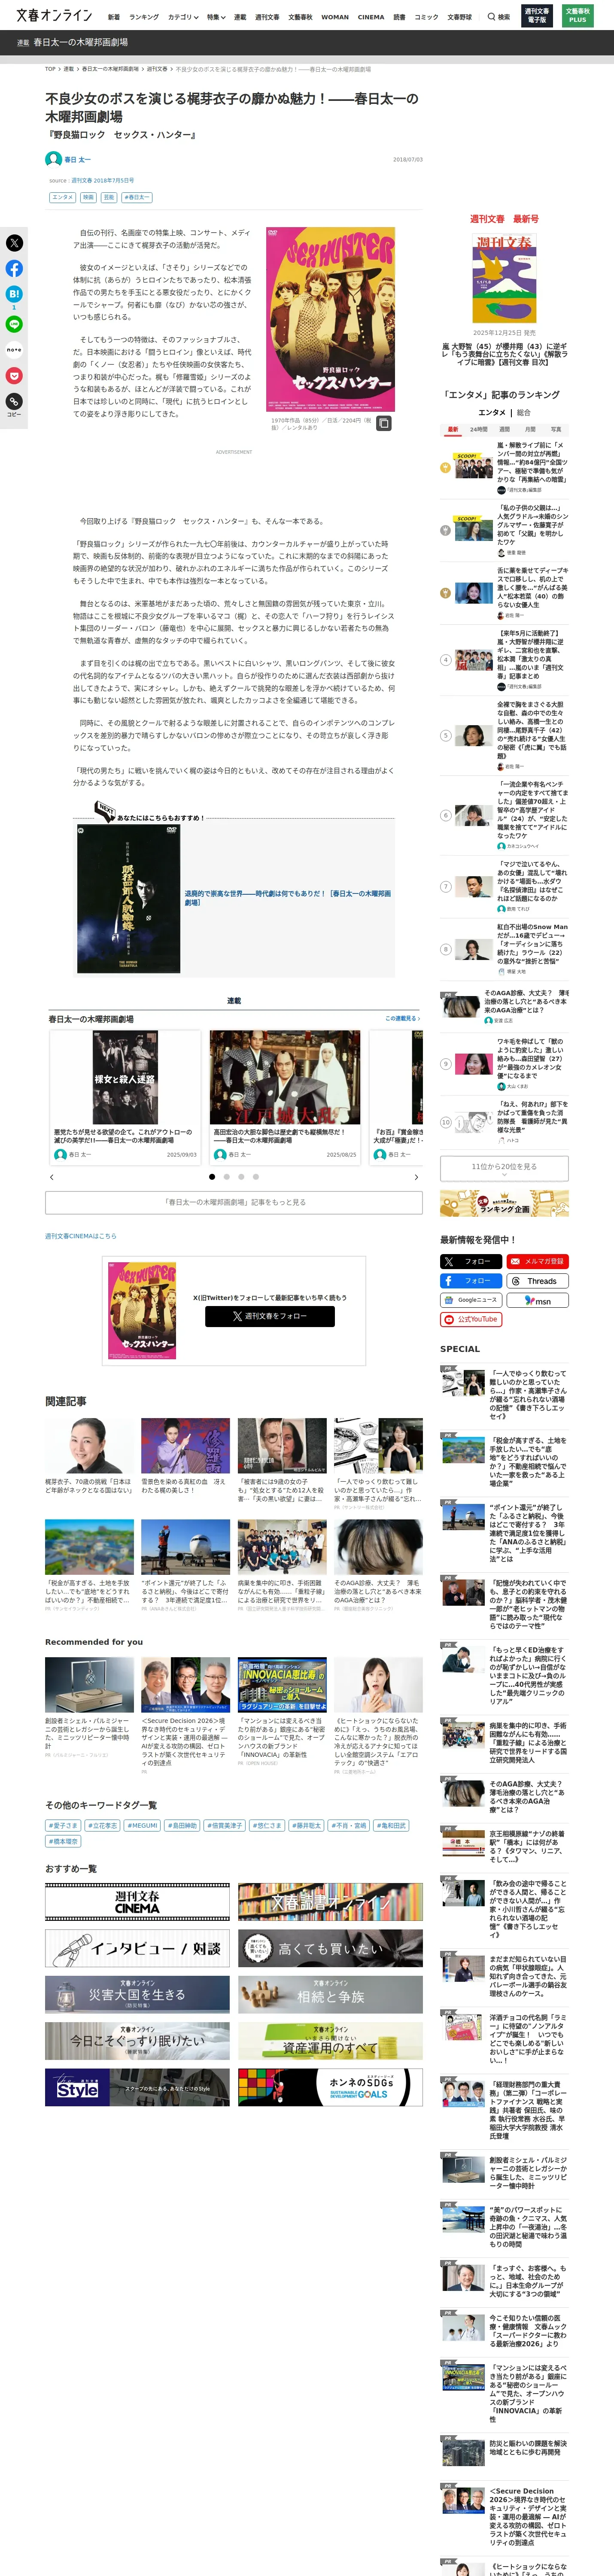Open the 新着 menu item
The width and height of the screenshot is (614, 2576).
click(x=114, y=17)
